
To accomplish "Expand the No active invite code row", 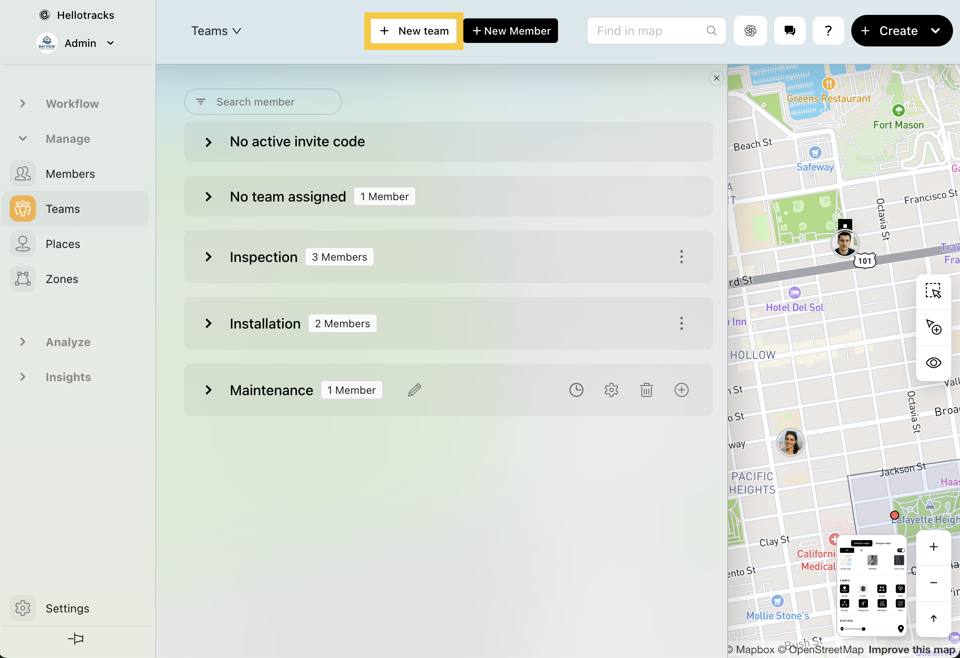I will 208,142.
